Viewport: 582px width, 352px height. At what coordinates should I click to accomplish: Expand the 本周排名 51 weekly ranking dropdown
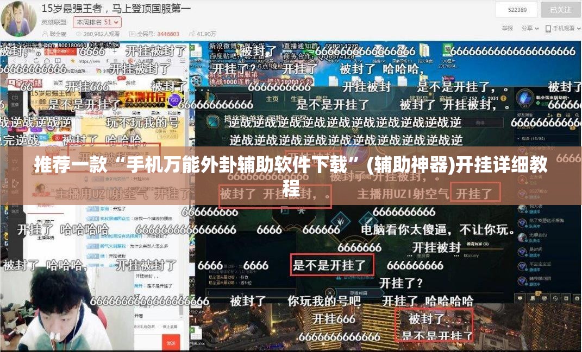click(97, 22)
